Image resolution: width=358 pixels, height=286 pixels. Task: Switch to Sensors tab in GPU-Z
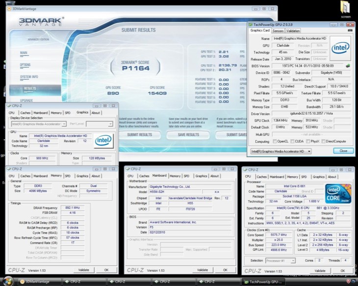(278, 31)
